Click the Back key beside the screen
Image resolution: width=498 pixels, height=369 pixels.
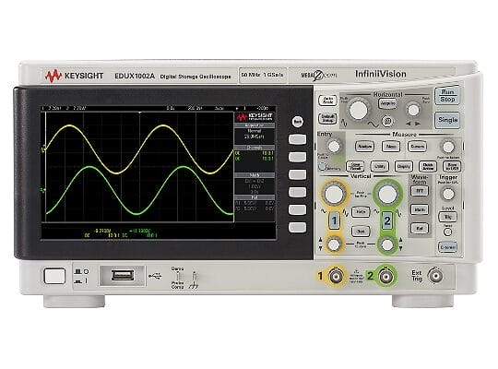point(298,122)
